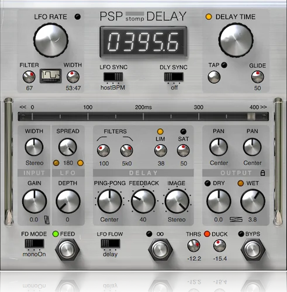
Task: Click the LIM knob
Action: click(161, 151)
